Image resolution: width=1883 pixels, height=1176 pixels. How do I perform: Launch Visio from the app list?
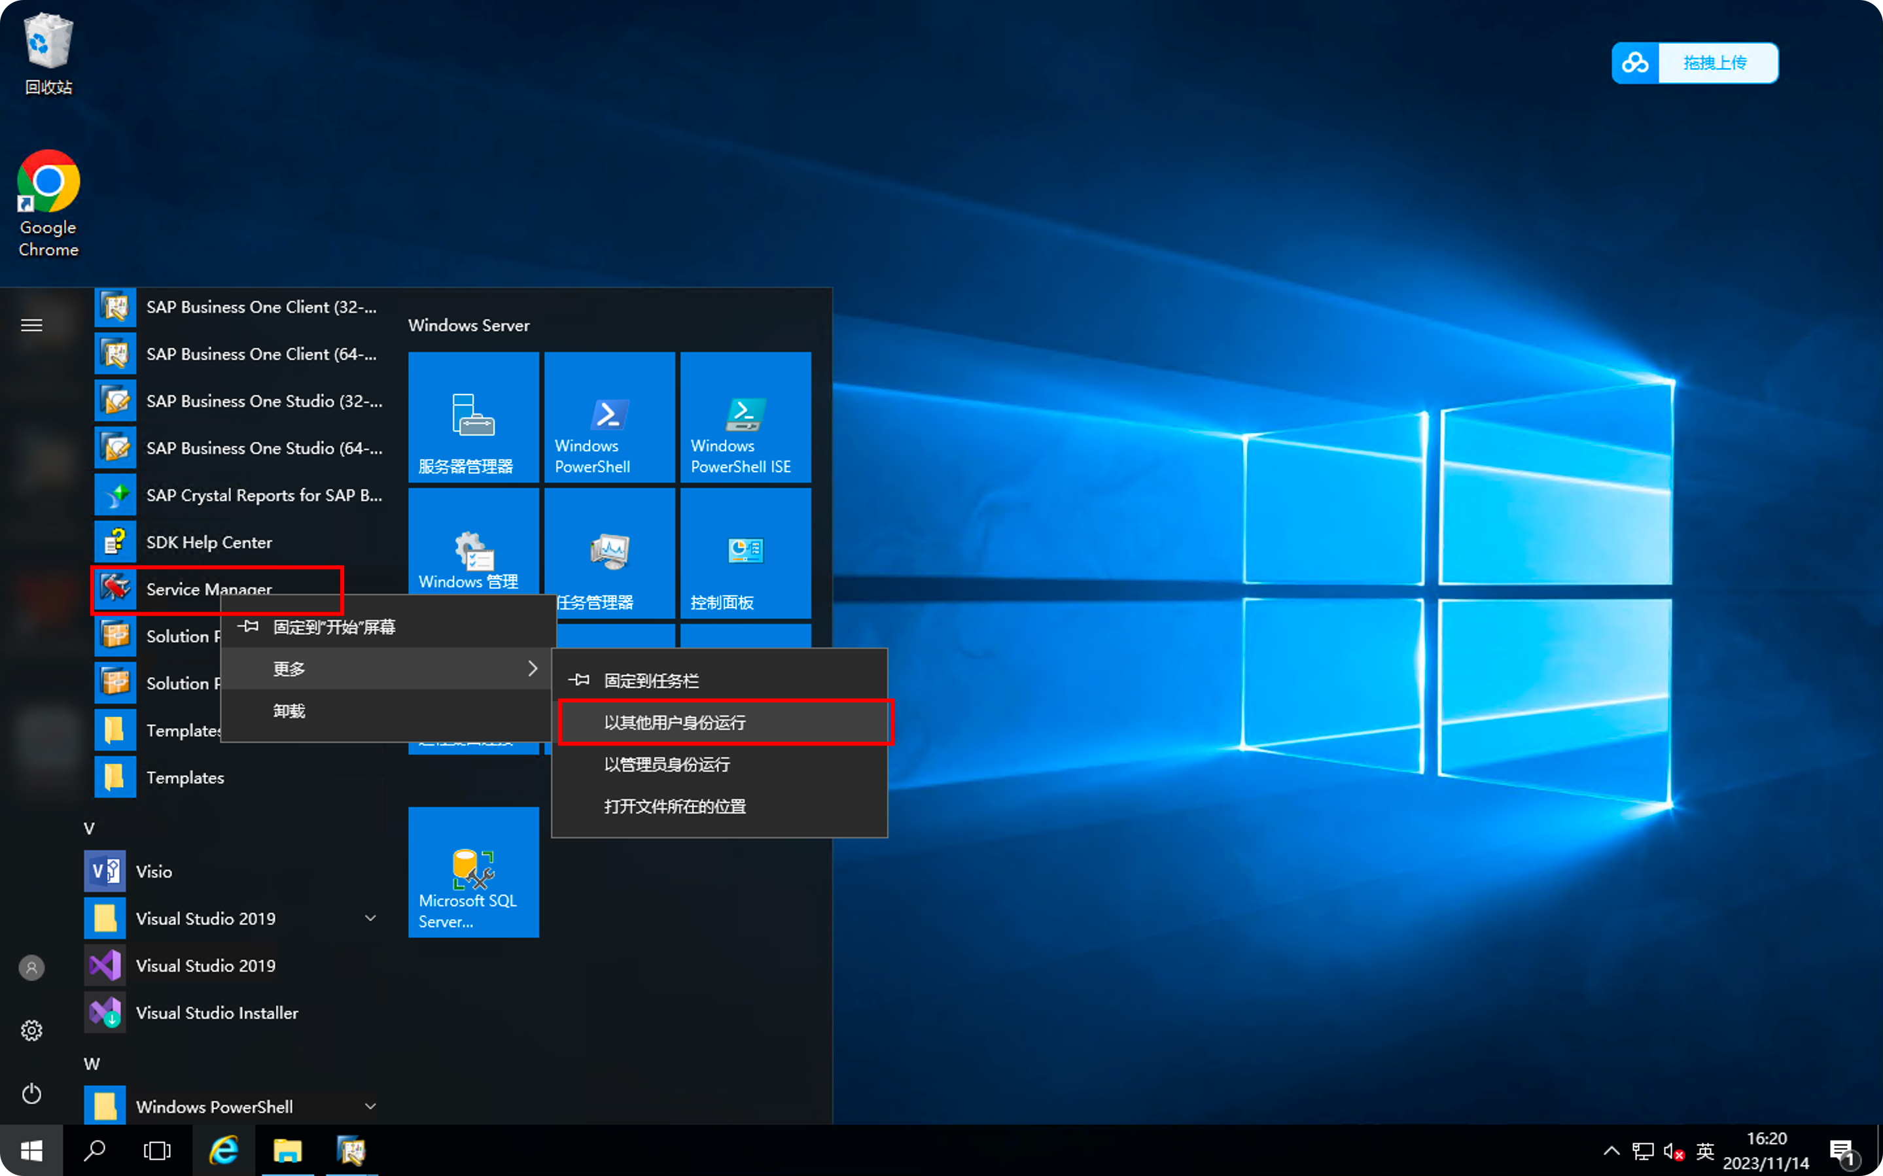click(234, 871)
